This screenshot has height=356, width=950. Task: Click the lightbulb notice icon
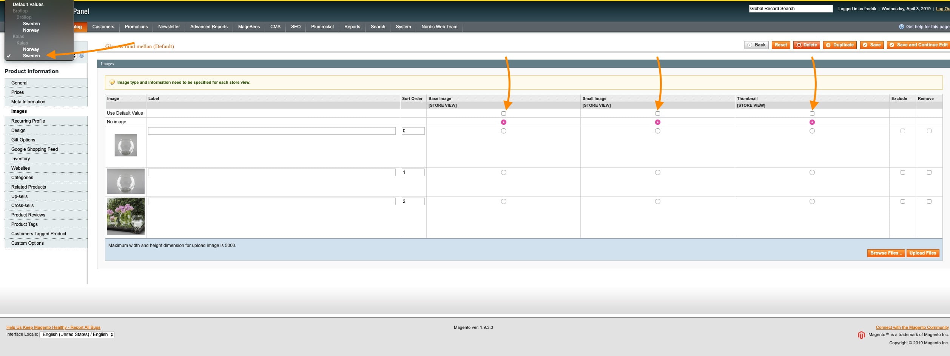pos(112,83)
